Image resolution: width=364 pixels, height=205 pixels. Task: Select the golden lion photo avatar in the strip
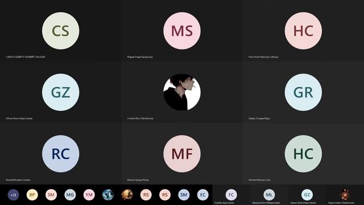point(127,195)
